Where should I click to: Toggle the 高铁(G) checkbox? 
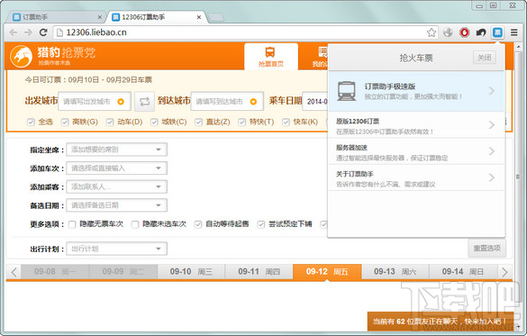(65, 122)
